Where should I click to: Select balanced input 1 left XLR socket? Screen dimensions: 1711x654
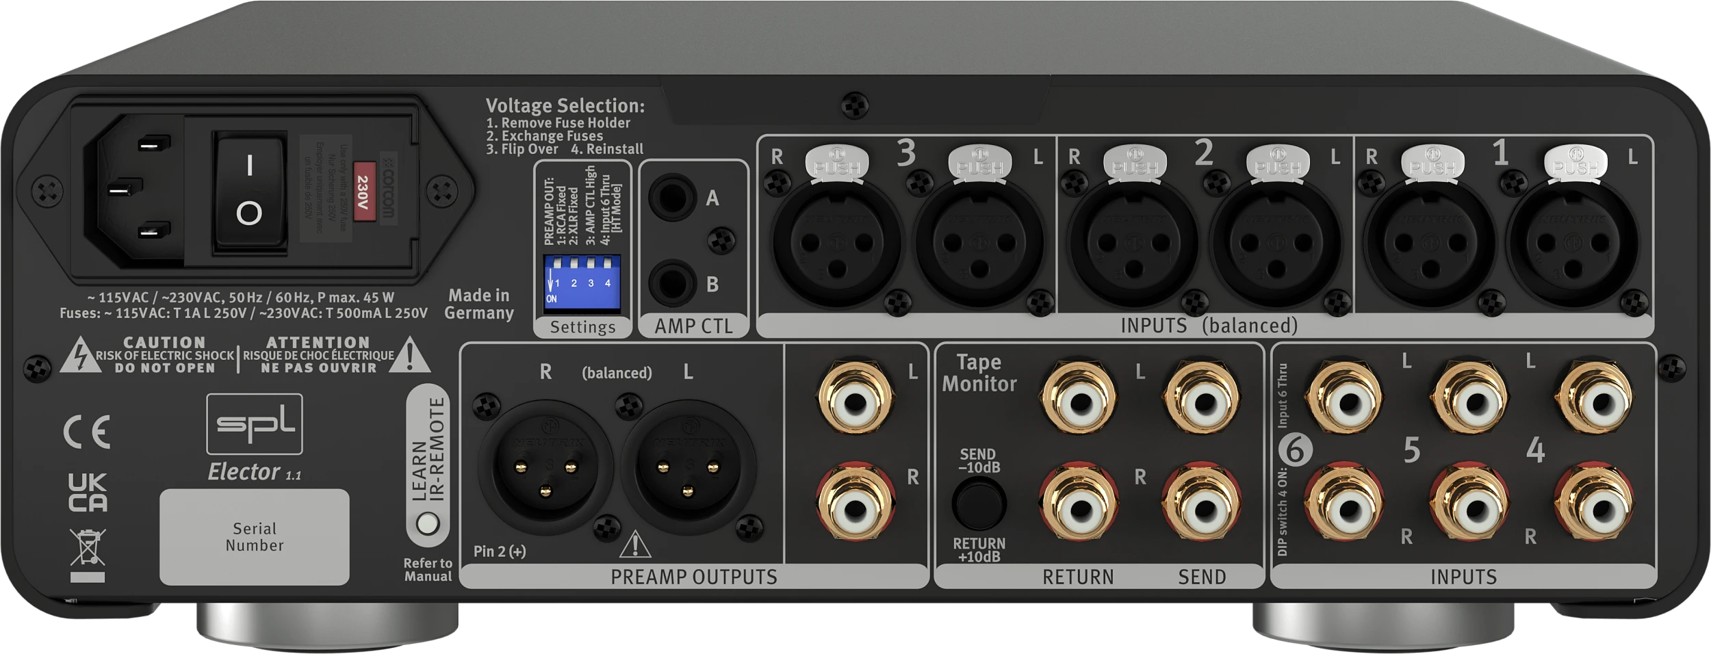click(1574, 242)
